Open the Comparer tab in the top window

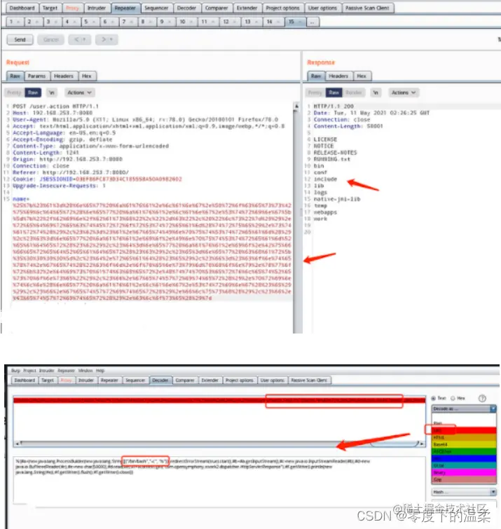217,8
